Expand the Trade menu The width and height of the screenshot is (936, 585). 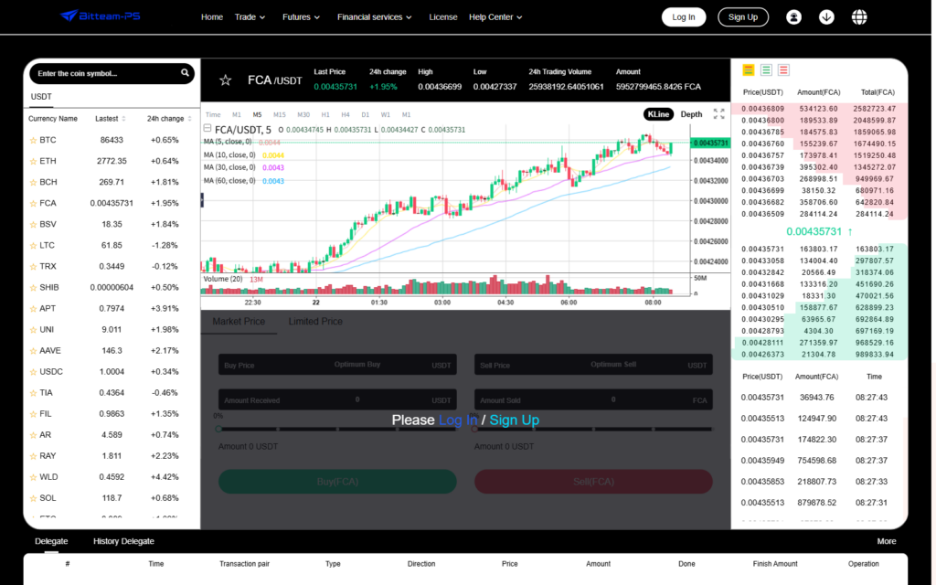[x=250, y=17]
